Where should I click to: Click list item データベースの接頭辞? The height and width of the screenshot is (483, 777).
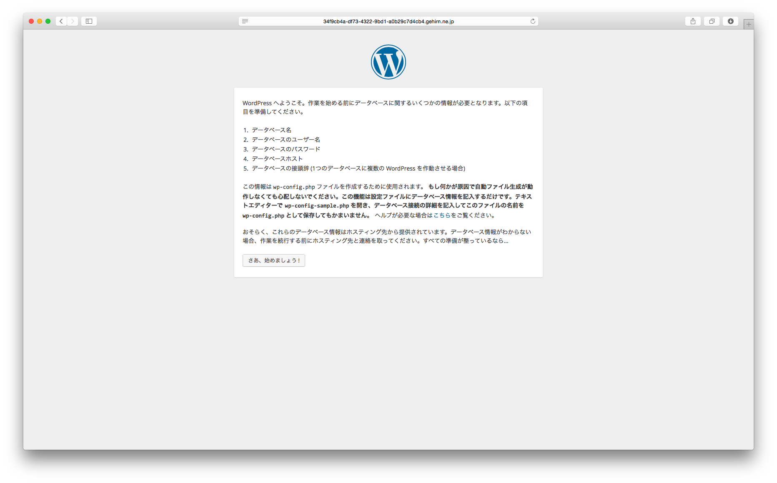358,168
